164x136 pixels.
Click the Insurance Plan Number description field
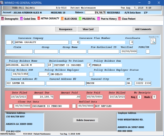[x=103, y=43]
